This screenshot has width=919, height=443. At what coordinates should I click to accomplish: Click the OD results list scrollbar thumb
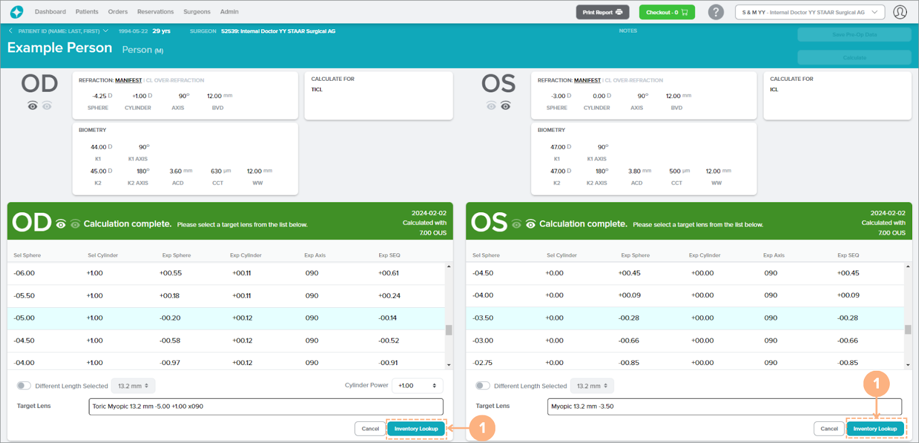449,330
